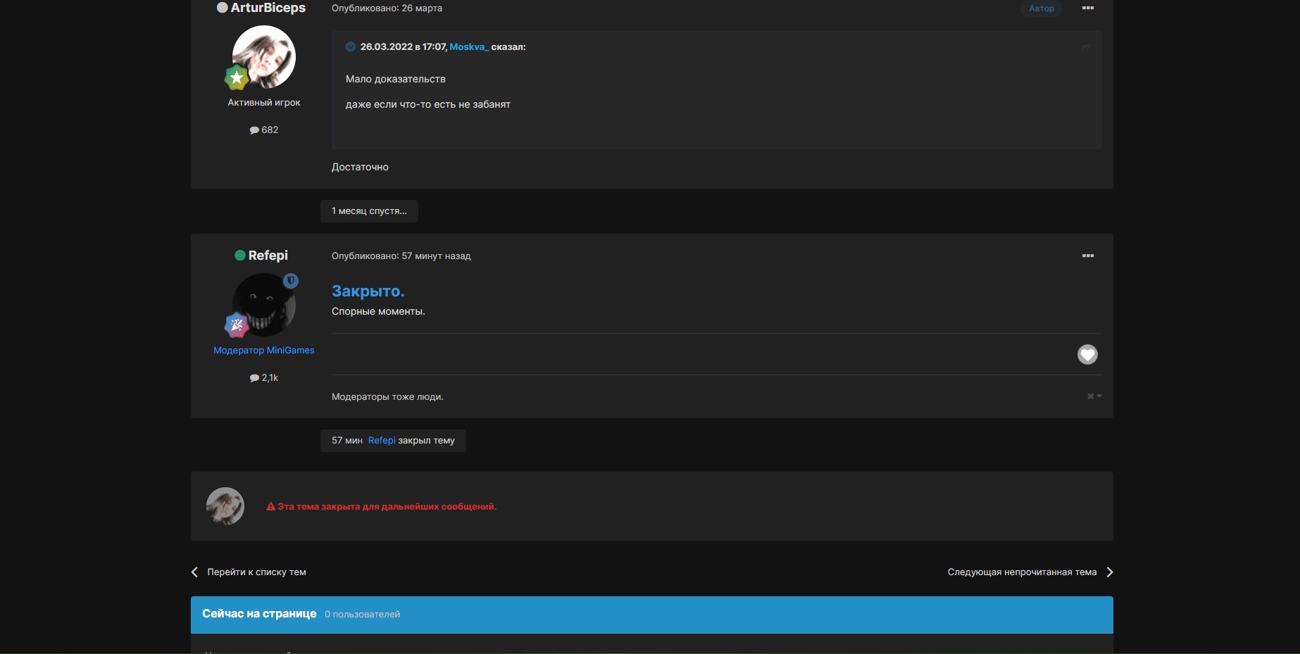Open the ArturBiceps username link
The image size is (1300, 654).
click(268, 8)
